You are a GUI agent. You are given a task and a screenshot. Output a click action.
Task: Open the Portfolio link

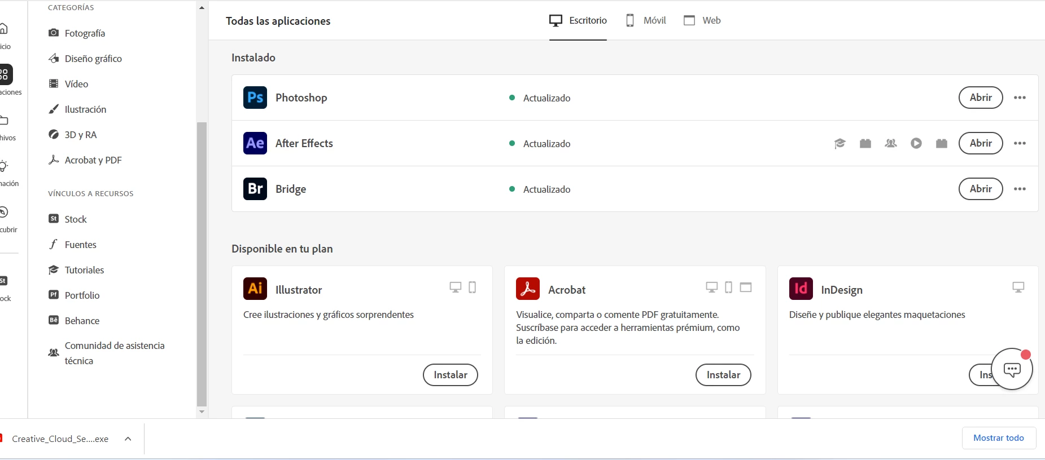click(x=74, y=295)
